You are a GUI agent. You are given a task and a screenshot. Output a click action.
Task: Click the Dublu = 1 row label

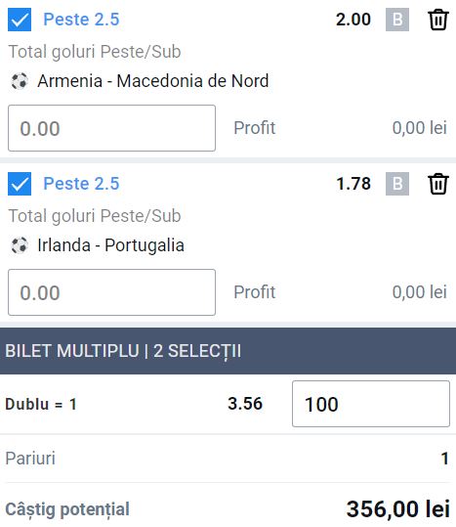point(41,404)
